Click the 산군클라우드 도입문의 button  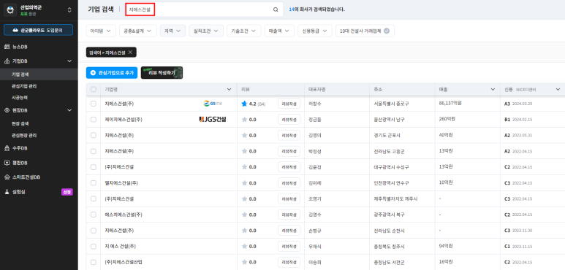[x=38, y=30]
